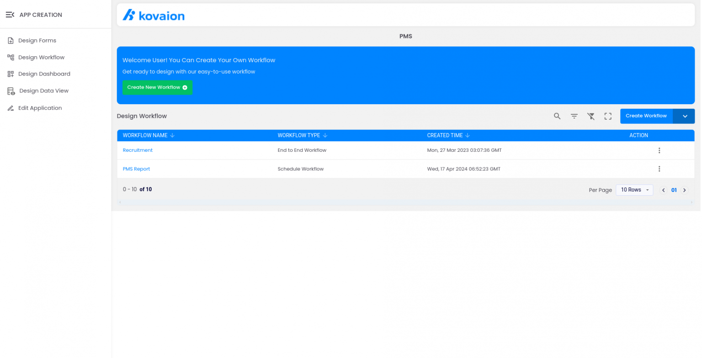Expand the Create Workflow dropdown arrow
702x358 pixels.
[684, 116]
